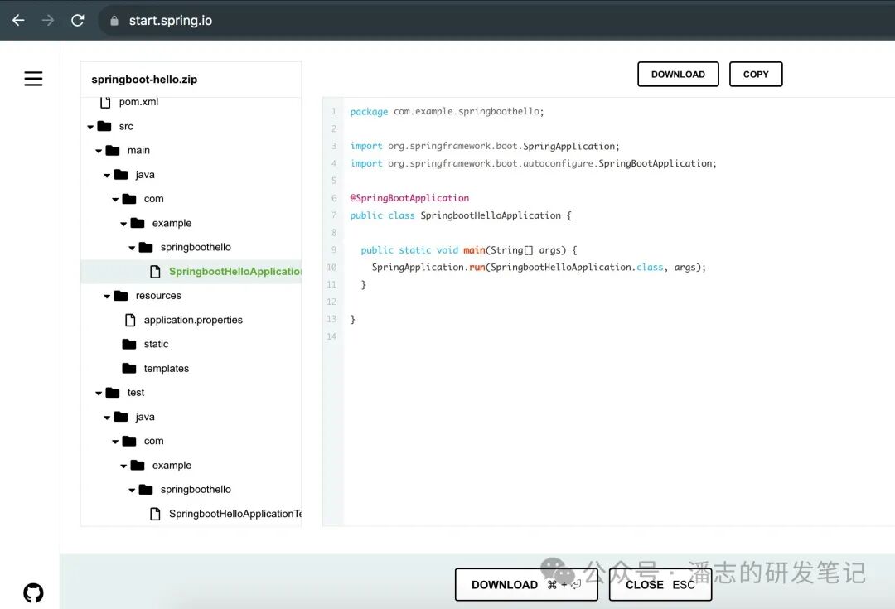Click the import SpringApplication line 3
Viewport: 895px width, 609px height.
(x=485, y=146)
